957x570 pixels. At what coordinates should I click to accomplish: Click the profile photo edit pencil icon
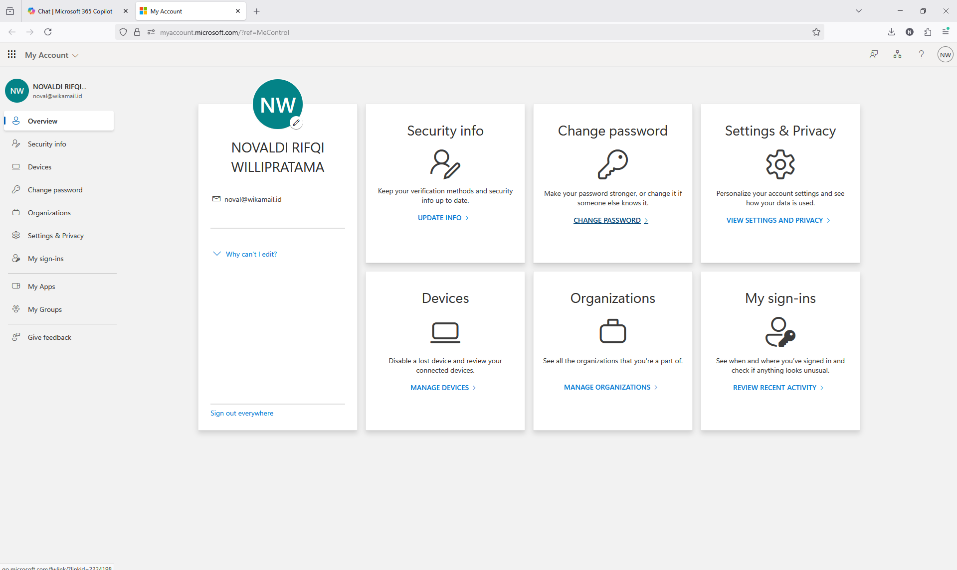pyautogui.click(x=296, y=123)
